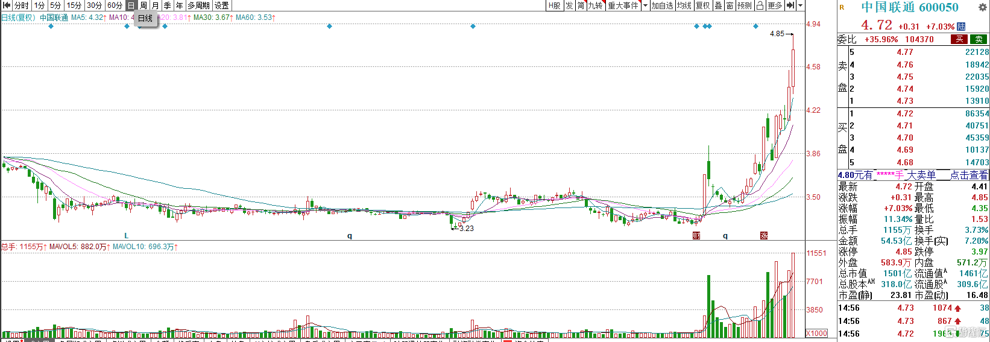Toggle 九转 indicator
This screenshot has height=342, width=990.
point(596,5)
